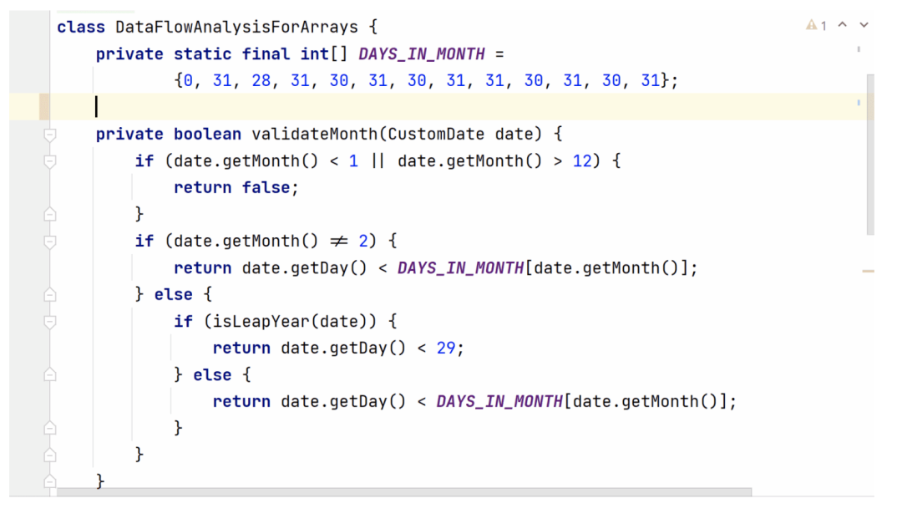Screen dimensions: 902x514
Task: Click DAYS_IN_MONTH in the field declaration
Action: tap(421, 54)
